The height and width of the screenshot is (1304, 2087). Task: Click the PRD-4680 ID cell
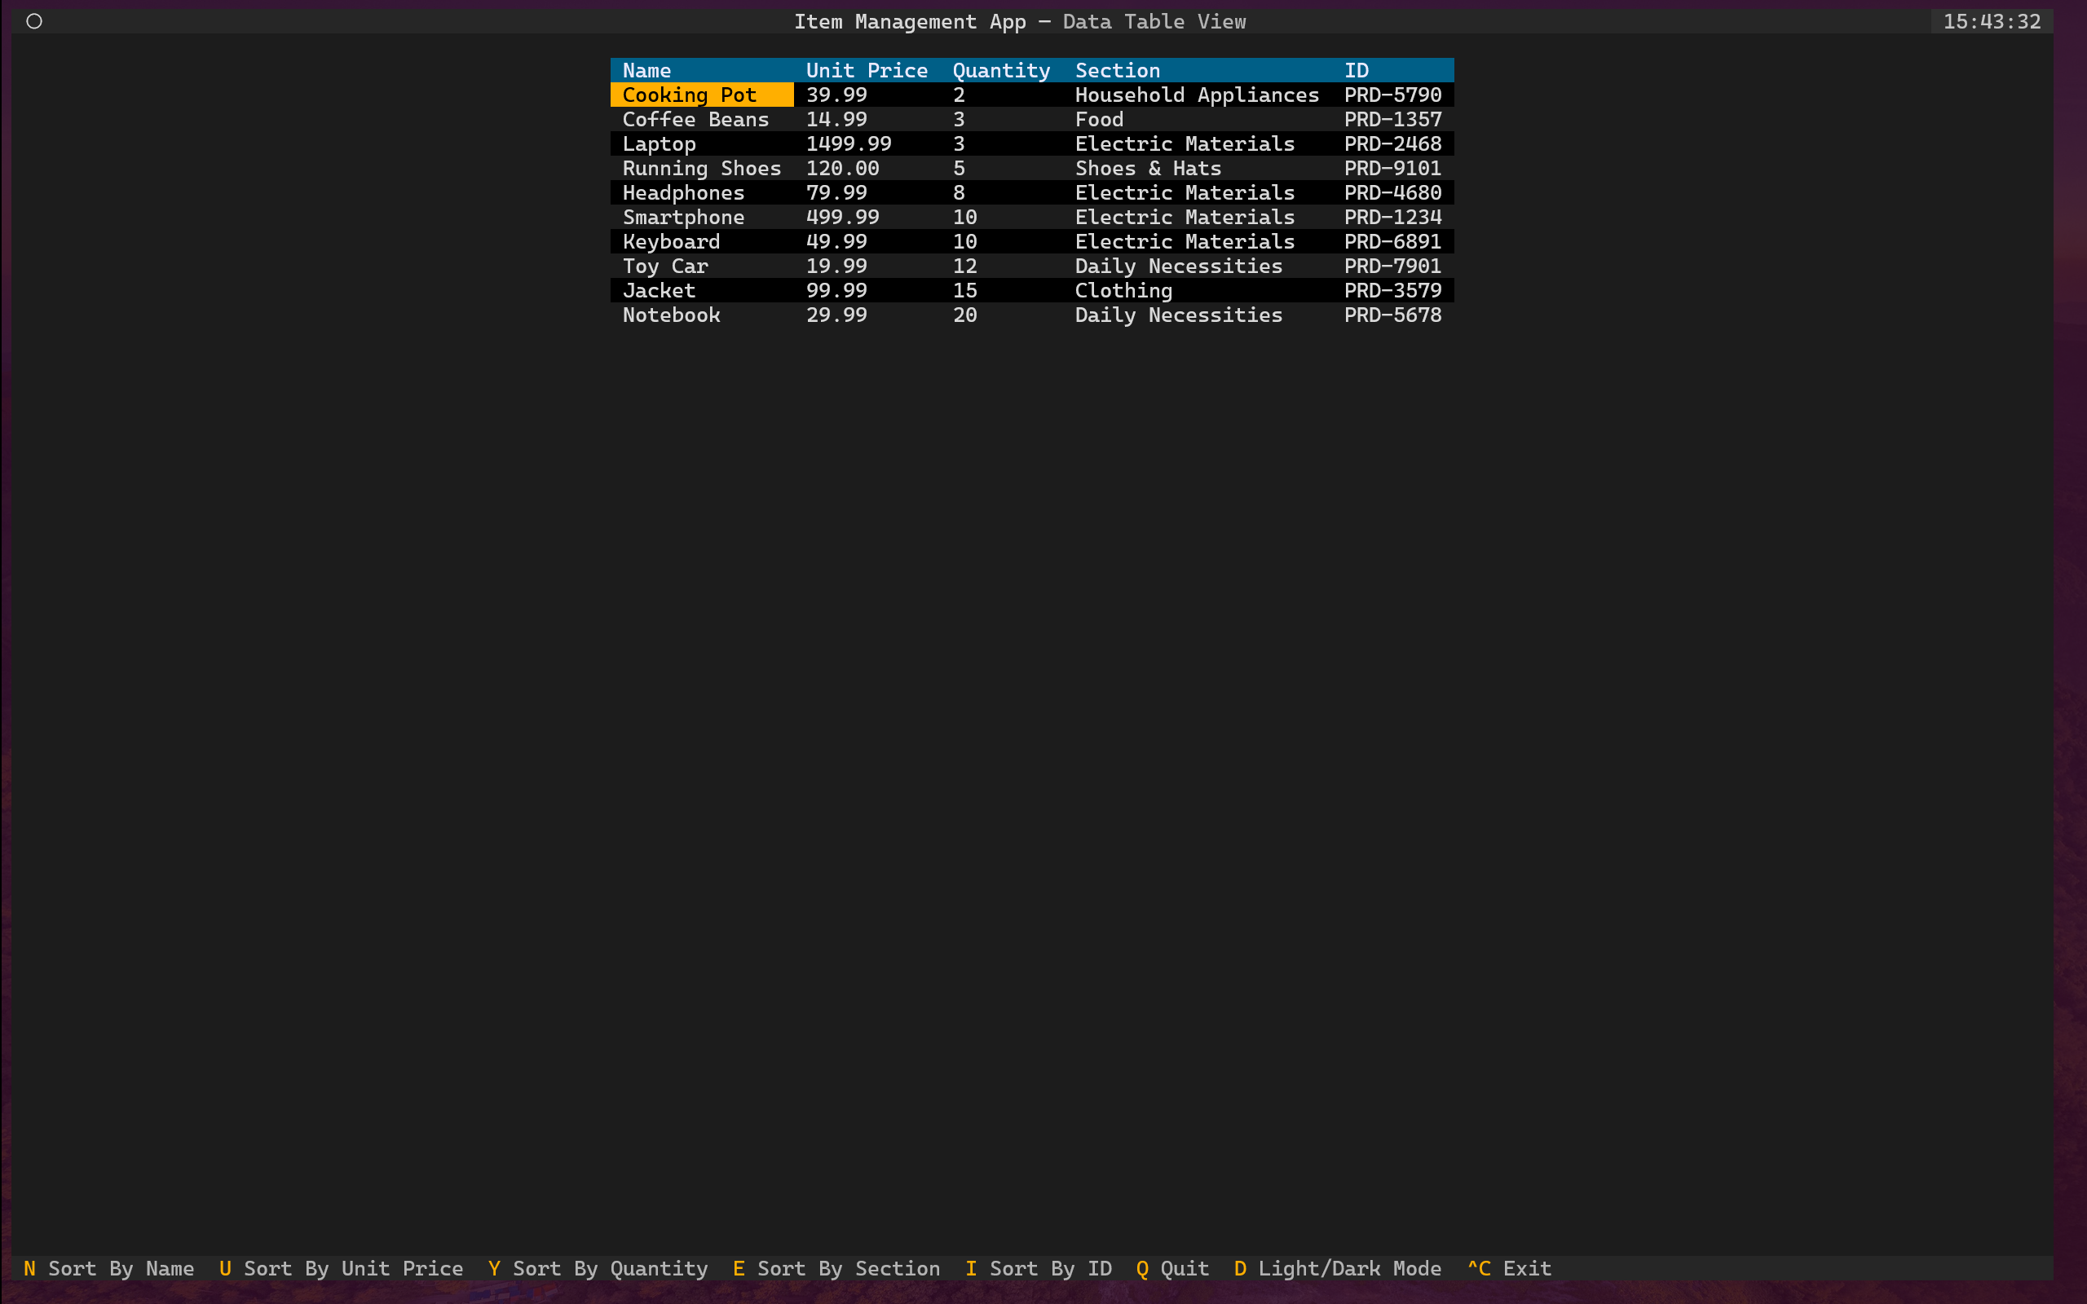1392,192
